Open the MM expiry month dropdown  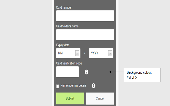[x=66, y=53]
